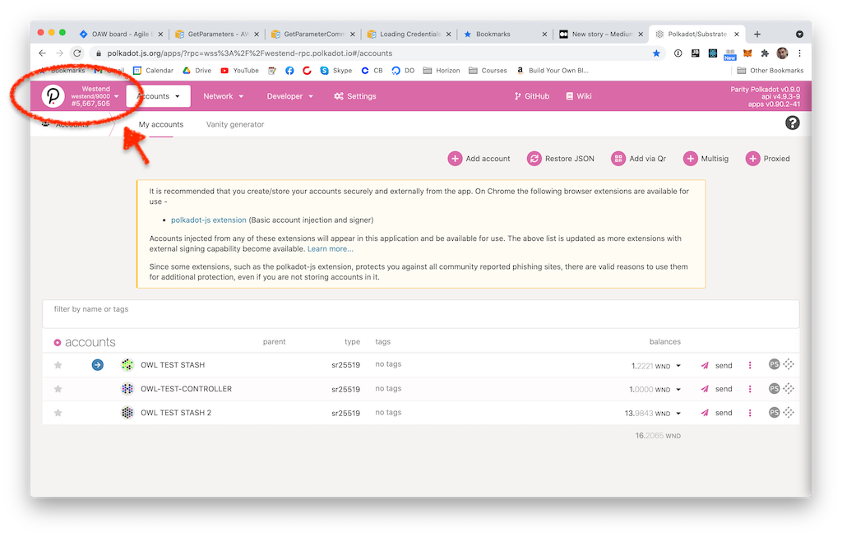842x537 pixels.
Task: Switch to the Vanity generator tab
Action: coord(235,124)
